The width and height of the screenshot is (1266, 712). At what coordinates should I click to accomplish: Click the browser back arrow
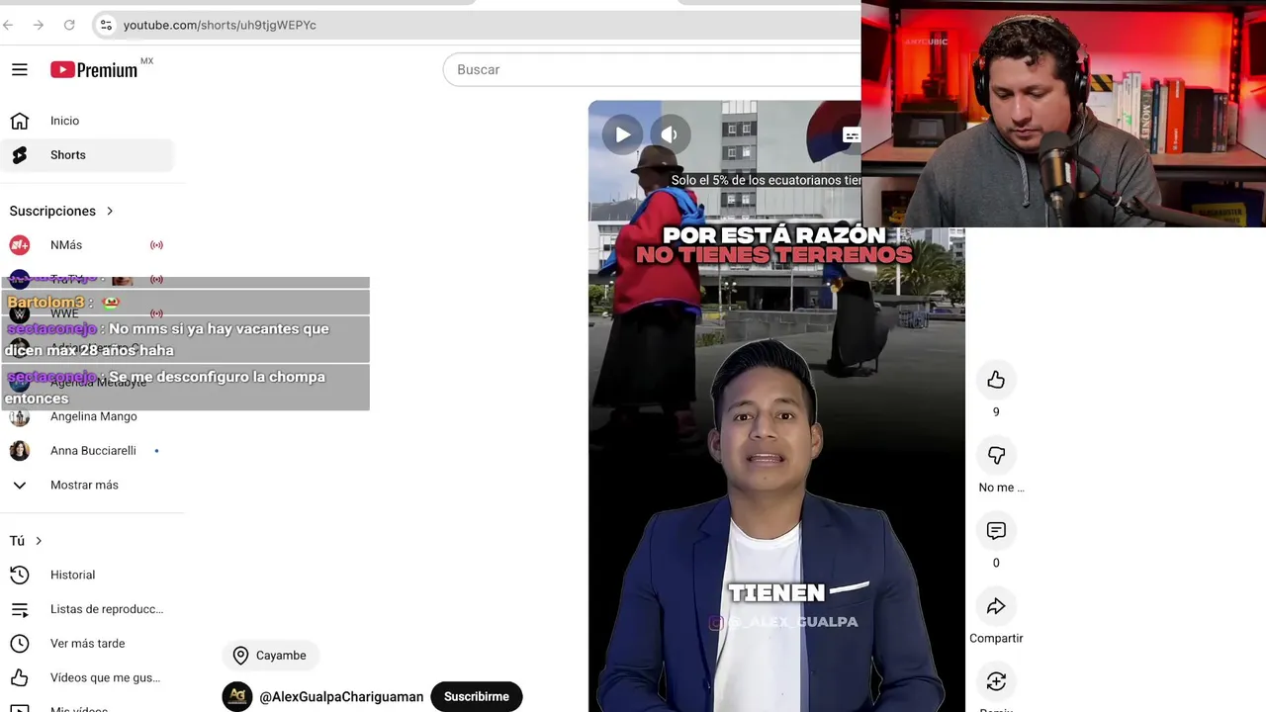tap(8, 25)
